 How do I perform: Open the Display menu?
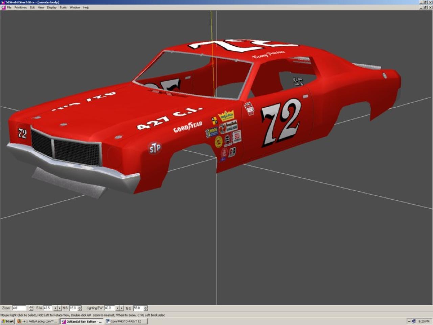(x=52, y=7)
